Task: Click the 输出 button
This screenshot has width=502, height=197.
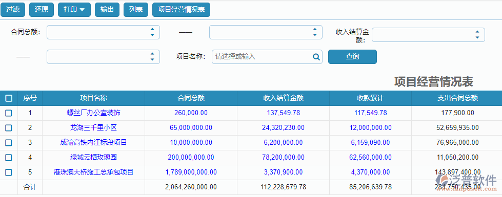Action: [x=107, y=10]
